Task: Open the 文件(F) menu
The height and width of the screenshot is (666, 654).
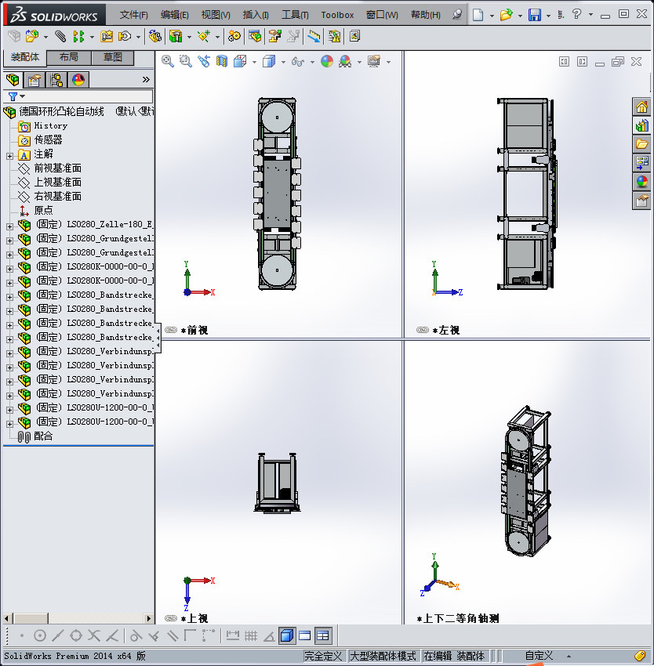Action: (133, 15)
